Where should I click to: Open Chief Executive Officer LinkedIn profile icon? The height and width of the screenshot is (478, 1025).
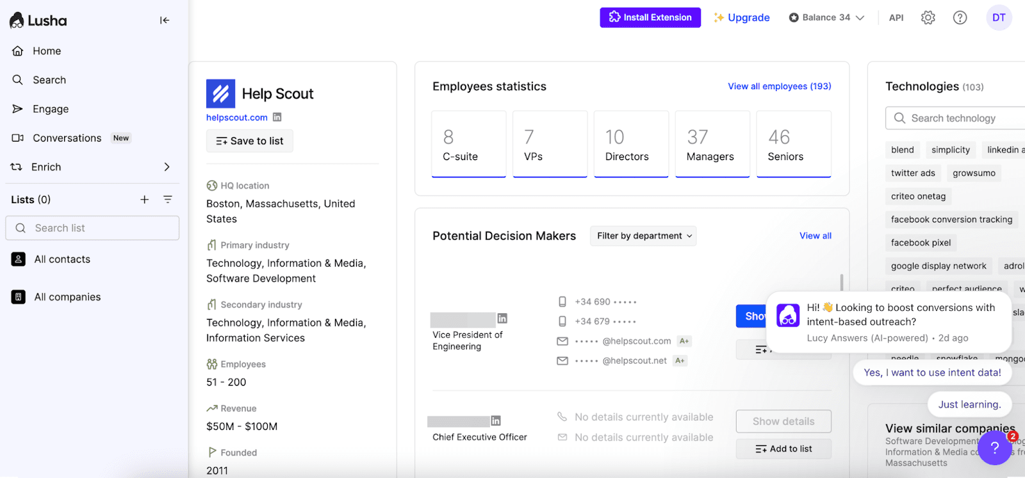point(496,421)
